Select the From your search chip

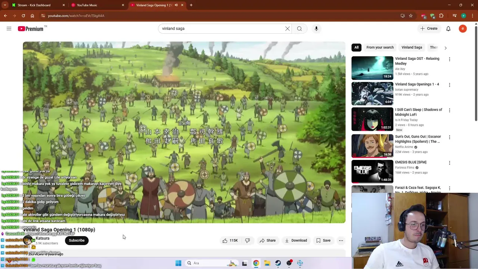point(380,47)
